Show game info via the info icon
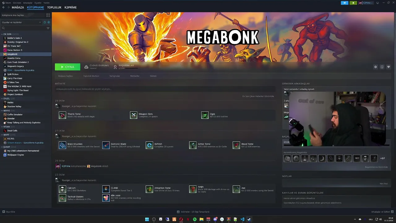396x223 pixels. (382, 67)
